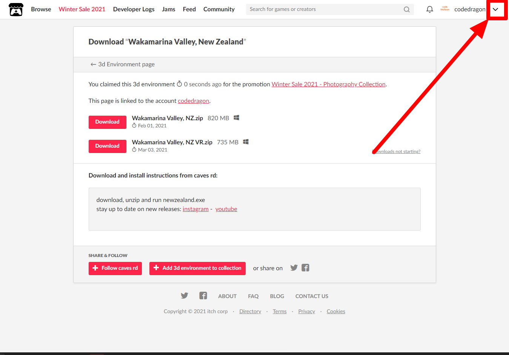Screen dimensions: 509x355
Task: Go to Winter Sale 2021 page
Action: point(82,9)
